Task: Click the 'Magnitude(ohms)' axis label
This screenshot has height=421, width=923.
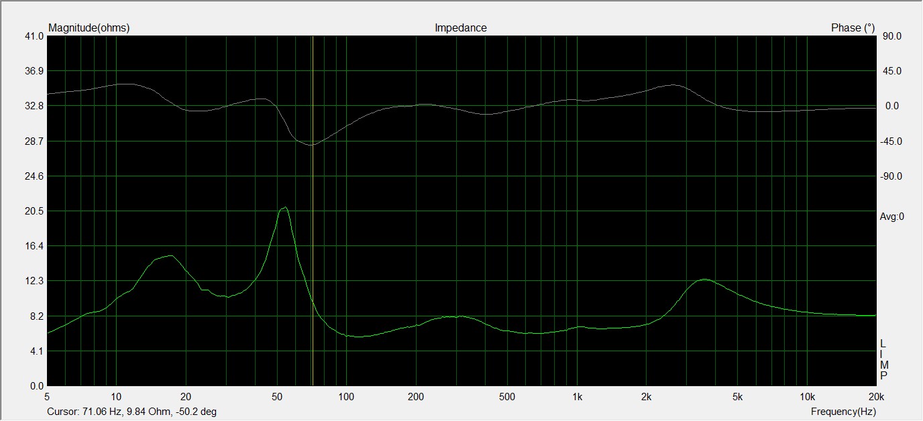Action: [x=89, y=28]
